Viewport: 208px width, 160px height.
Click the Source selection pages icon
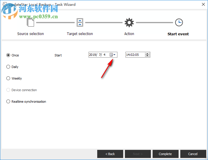click(x=30, y=22)
